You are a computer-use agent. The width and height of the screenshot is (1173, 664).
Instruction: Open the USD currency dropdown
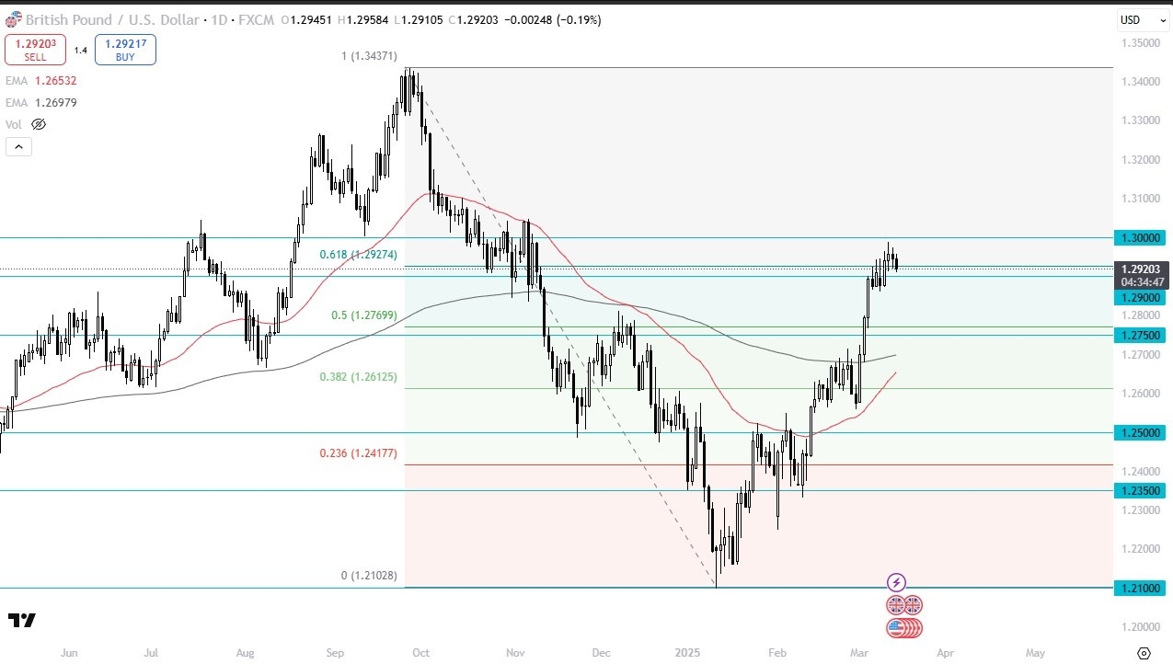(1142, 20)
